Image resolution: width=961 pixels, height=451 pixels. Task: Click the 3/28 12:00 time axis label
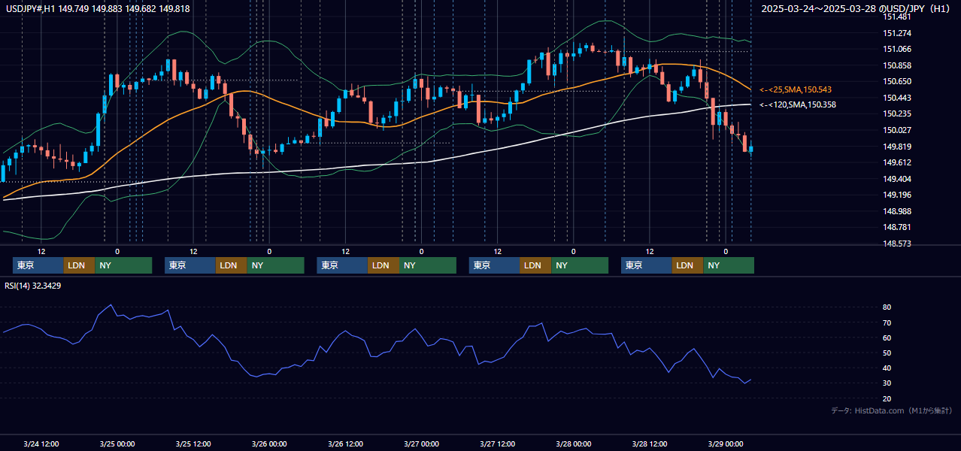coord(649,444)
